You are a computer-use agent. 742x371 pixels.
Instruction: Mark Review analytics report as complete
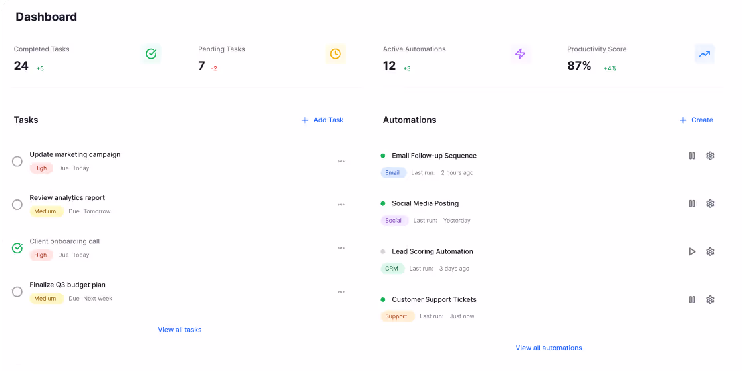pyautogui.click(x=17, y=205)
